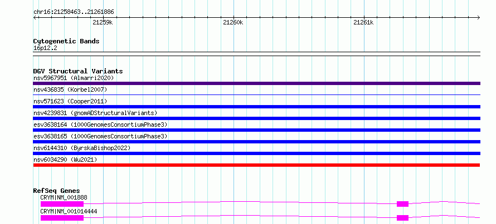
Task: Click the blue esv3638165 variant bar
Action: 256,142
